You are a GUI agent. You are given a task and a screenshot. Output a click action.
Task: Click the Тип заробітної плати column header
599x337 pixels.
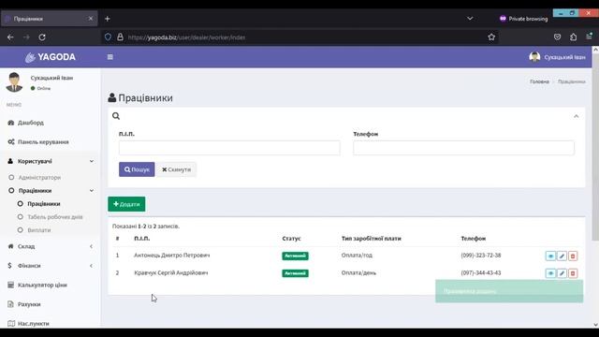tap(372, 238)
